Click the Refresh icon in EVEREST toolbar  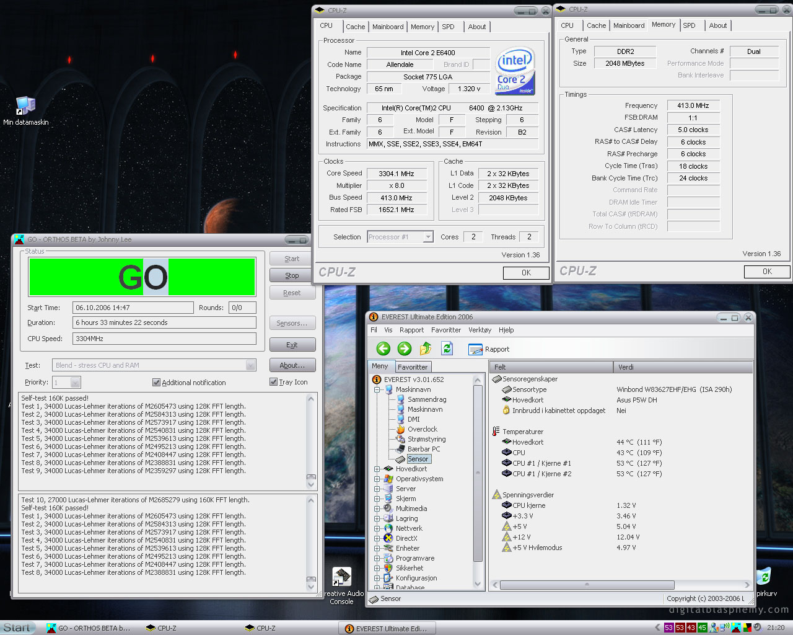[447, 349]
